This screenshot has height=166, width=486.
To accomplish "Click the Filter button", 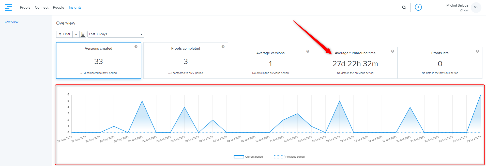I will [x=65, y=34].
